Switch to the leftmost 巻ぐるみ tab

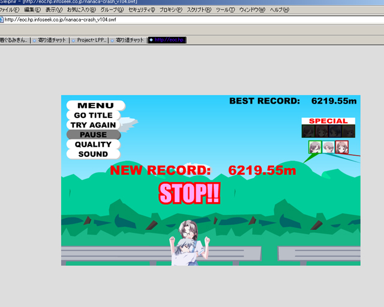click(x=14, y=40)
